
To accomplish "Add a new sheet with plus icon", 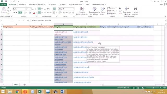I will (25, 85).
